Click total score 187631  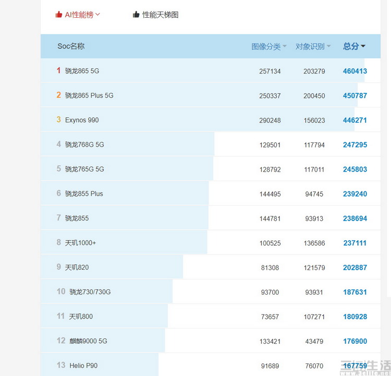(x=355, y=292)
